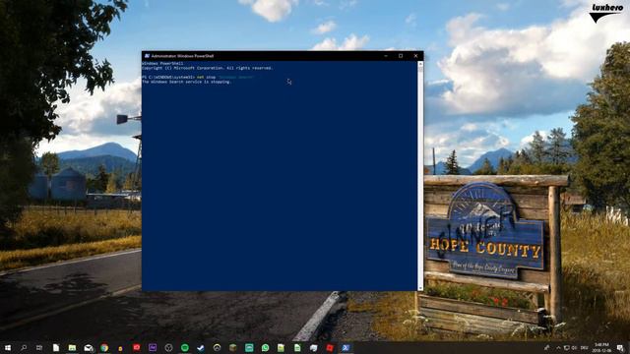Image resolution: width=630 pixels, height=354 pixels.
Task: Click the volume icon in system tray
Action: pos(574,347)
